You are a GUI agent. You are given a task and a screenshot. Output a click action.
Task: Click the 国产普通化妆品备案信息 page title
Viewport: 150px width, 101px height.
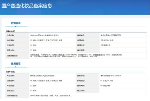click(x=27, y=6)
